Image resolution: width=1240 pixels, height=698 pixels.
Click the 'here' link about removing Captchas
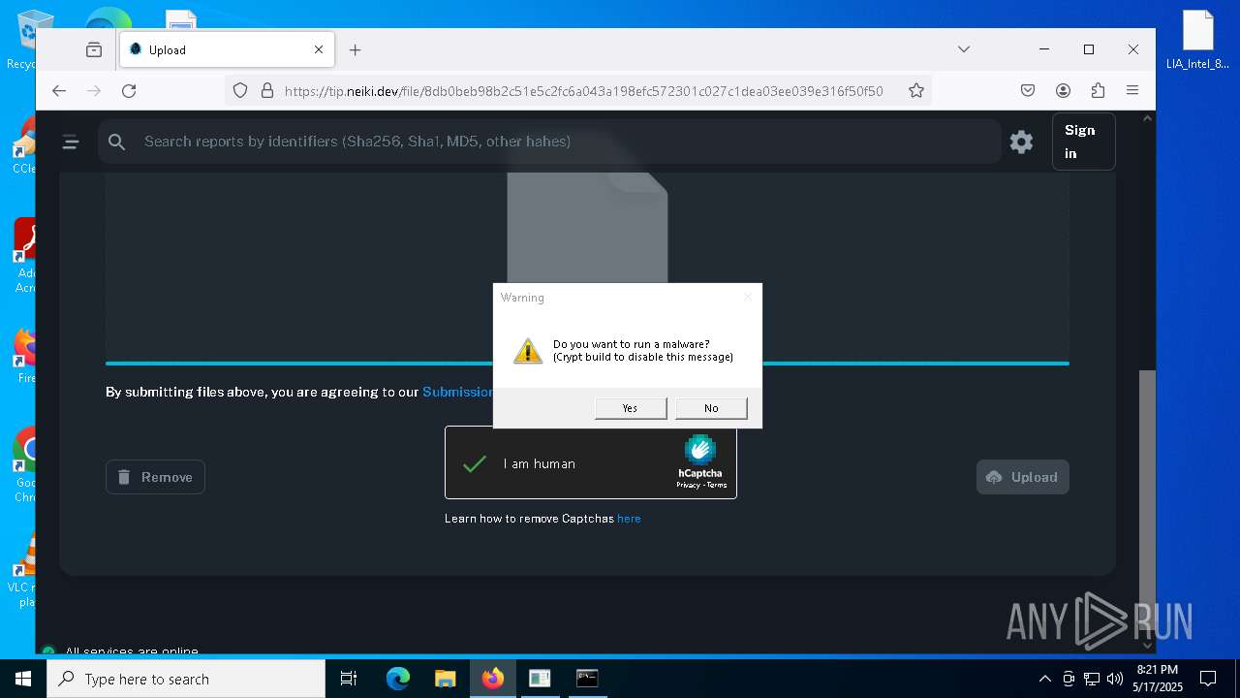click(x=629, y=519)
